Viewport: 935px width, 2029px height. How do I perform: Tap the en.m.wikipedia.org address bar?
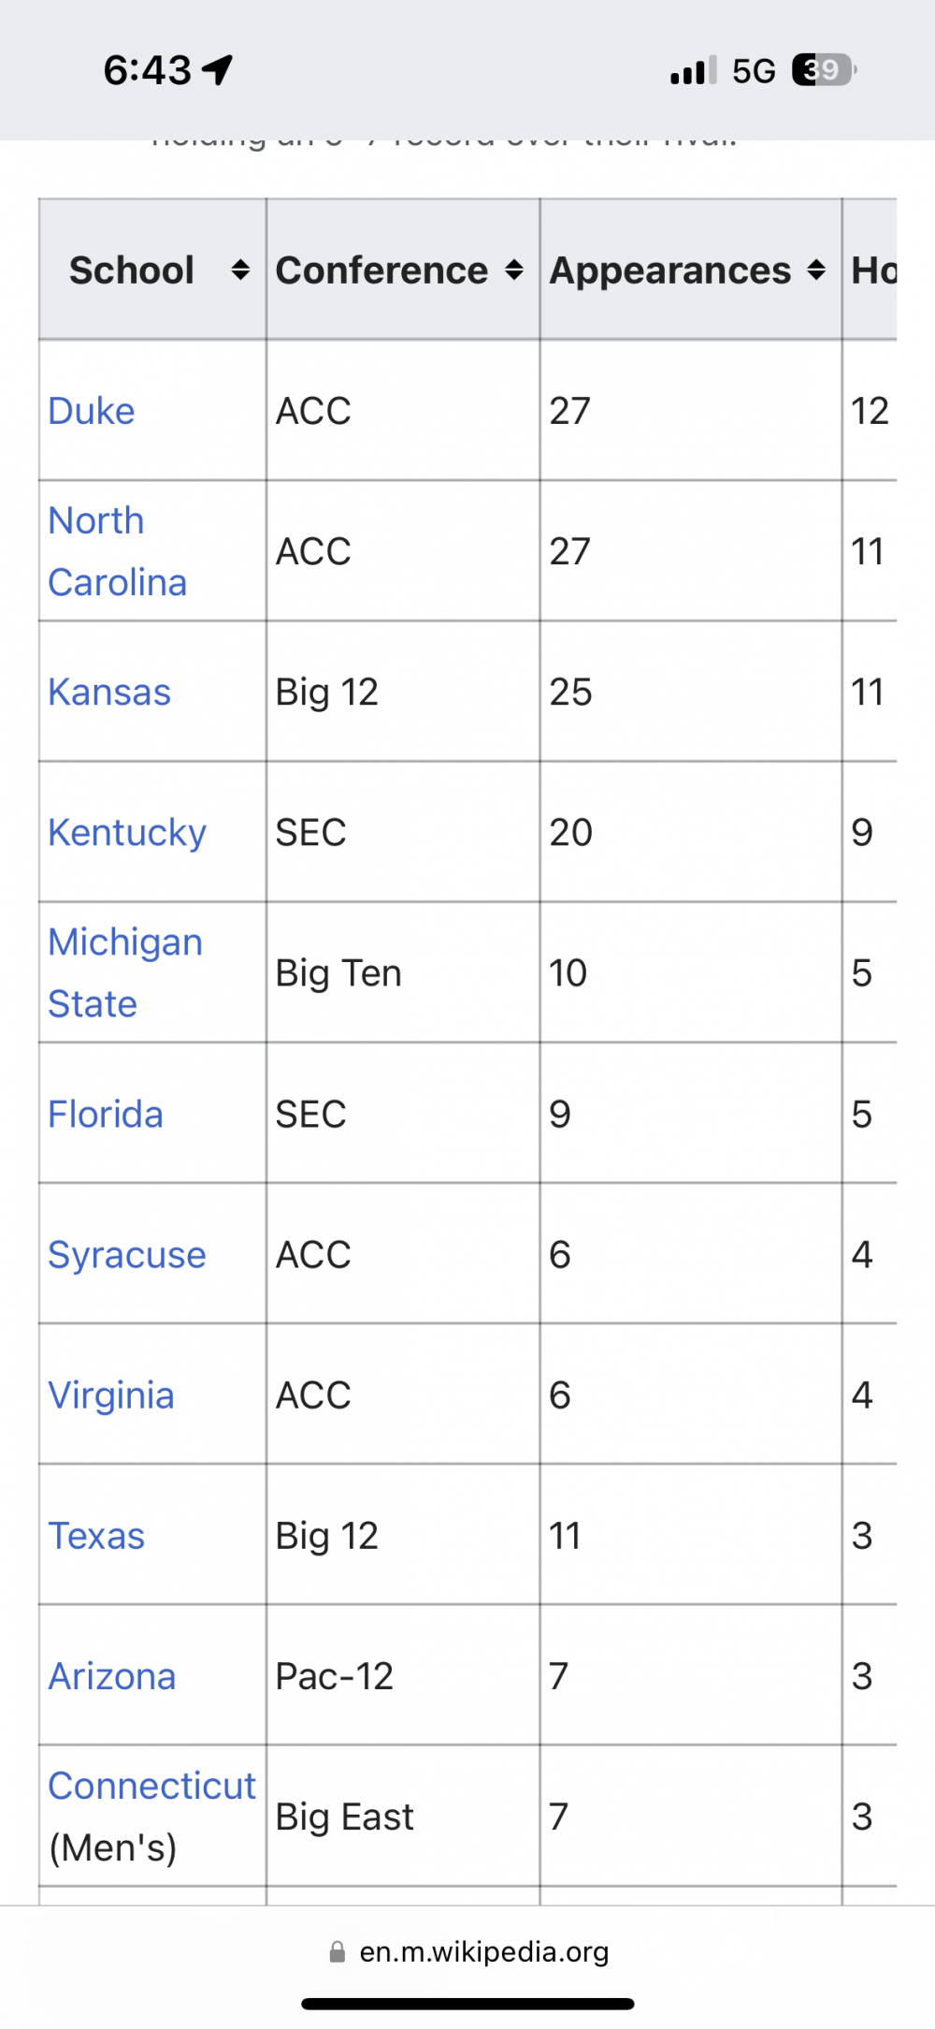[483, 1951]
